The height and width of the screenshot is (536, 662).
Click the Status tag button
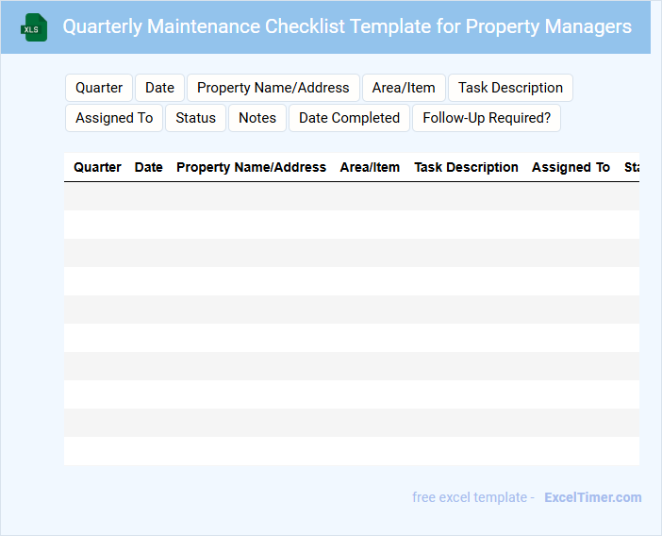click(195, 118)
